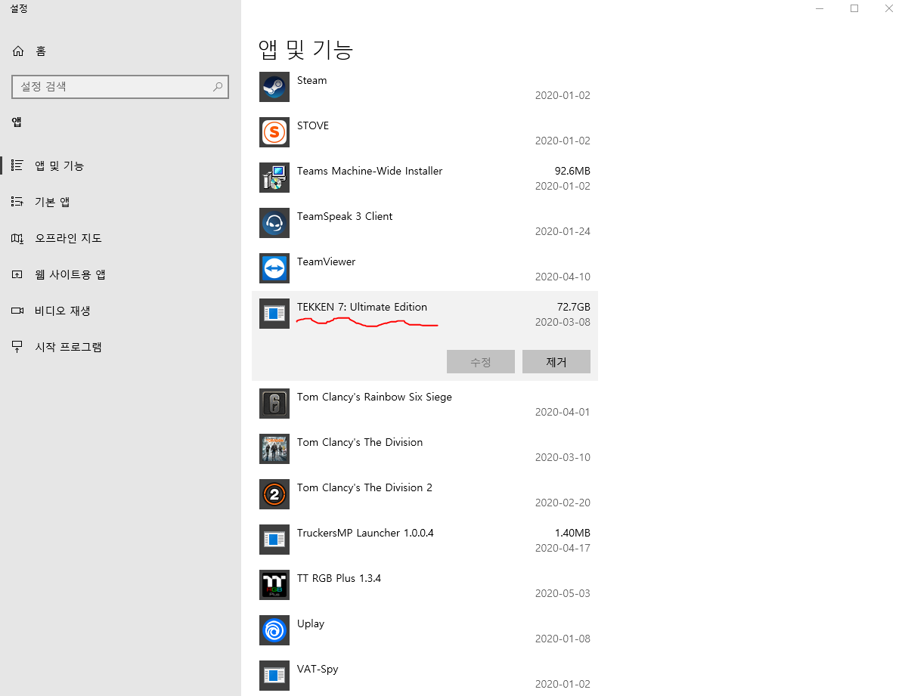The width and height of the screenshot is (902, 696).
Task: Open 앱 및 기능 in the sidebar
Action: pyautogui.click(x=120, y=165)
